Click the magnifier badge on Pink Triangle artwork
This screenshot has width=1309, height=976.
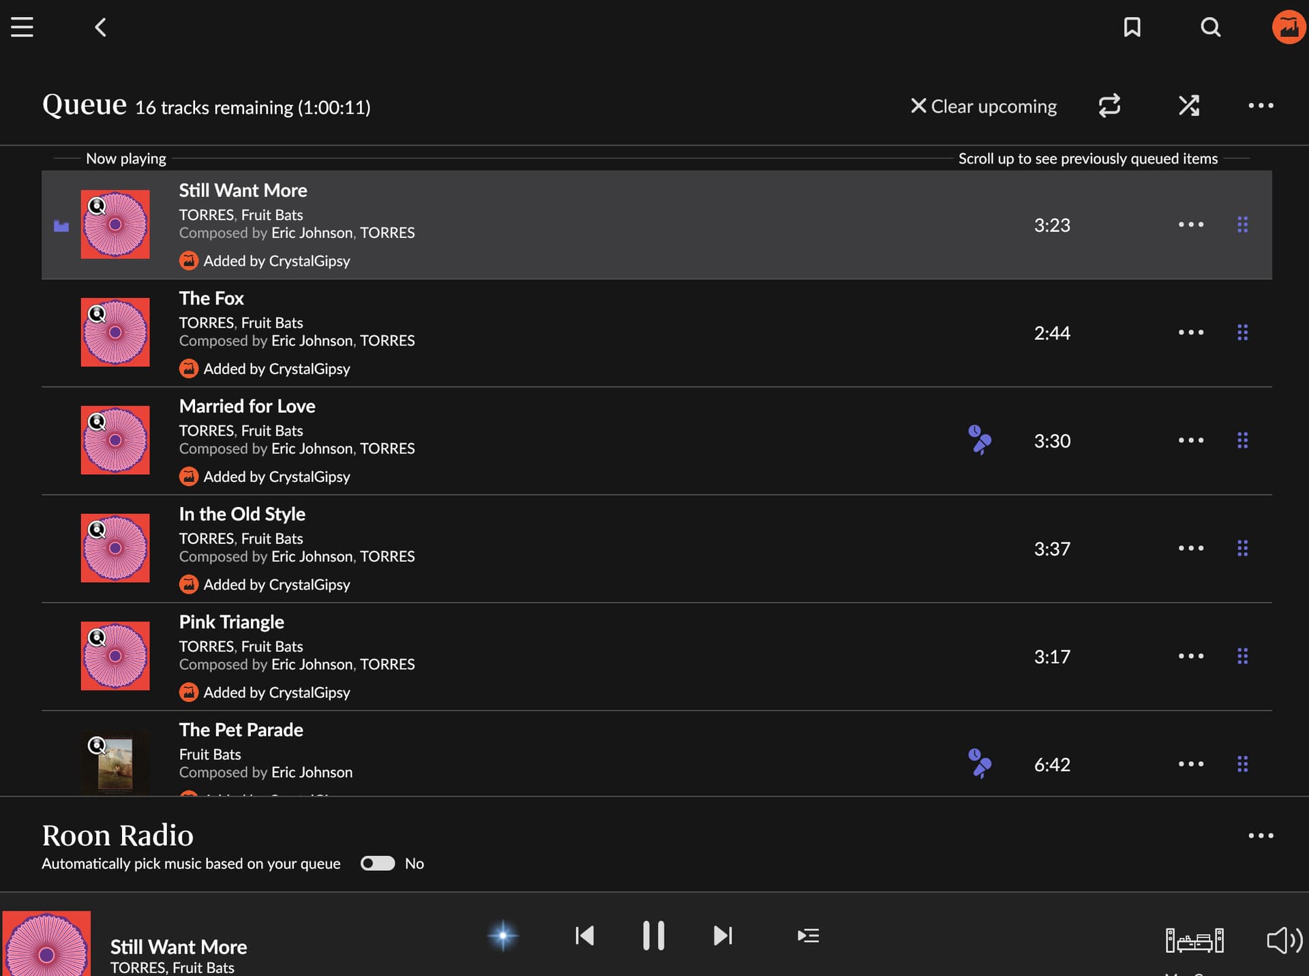[x=97, y=637]
